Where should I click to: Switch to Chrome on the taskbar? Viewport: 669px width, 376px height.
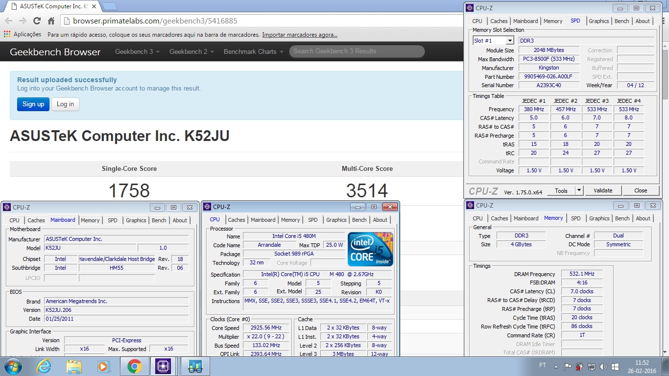(x=135, y=366)
